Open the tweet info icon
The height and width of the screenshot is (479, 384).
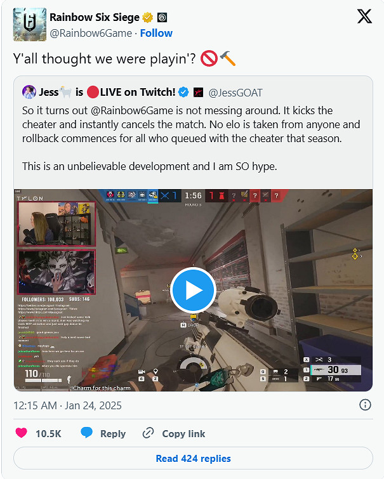coord(365,405)
